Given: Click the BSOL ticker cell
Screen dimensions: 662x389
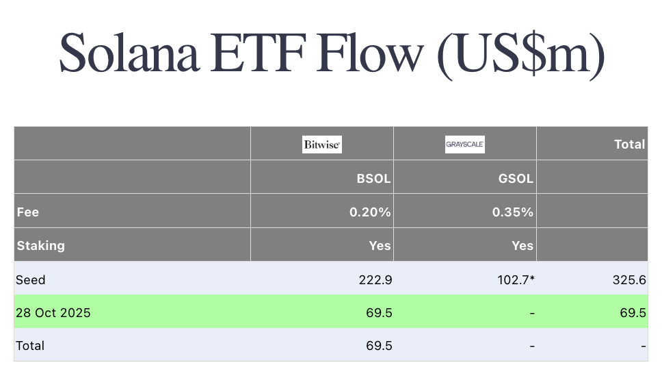Looking at the screenshot, I should click(373, 179).
